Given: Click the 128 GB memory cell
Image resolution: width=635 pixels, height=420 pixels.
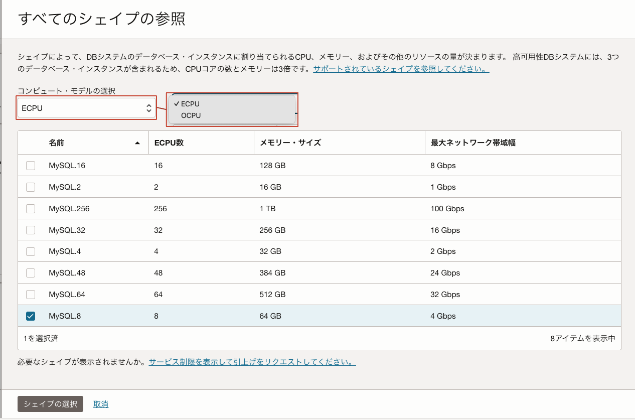Looking at the screenshot, I should tap(272, 165).
